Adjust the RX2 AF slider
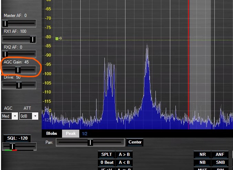 coord(19,54)
